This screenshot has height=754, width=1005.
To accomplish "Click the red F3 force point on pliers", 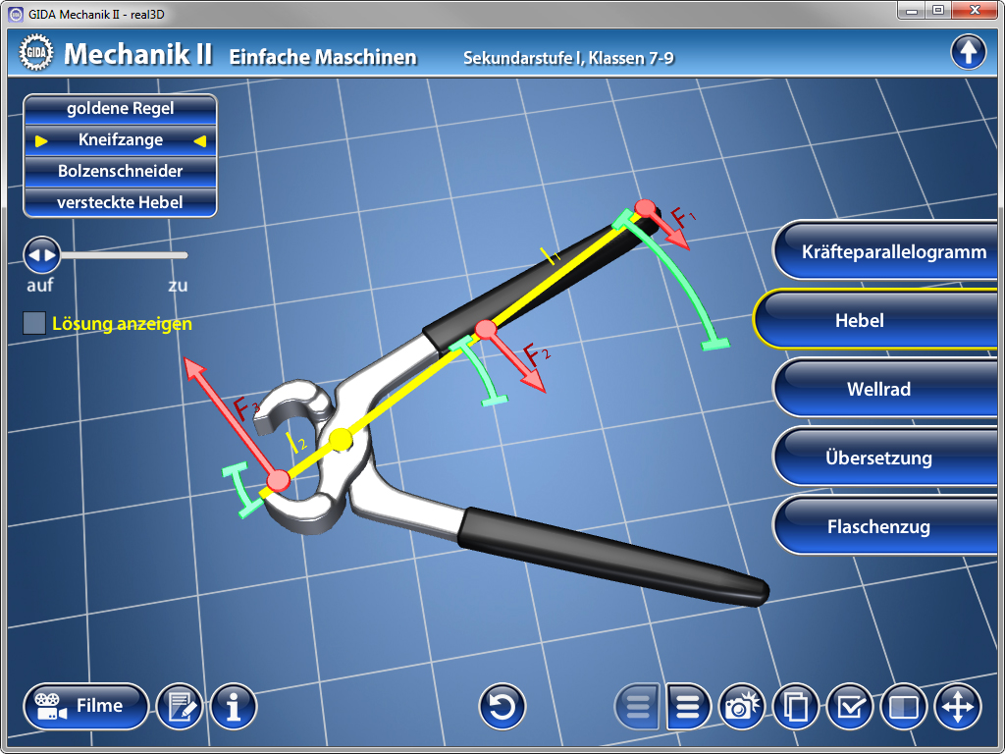I will [279, 480].
